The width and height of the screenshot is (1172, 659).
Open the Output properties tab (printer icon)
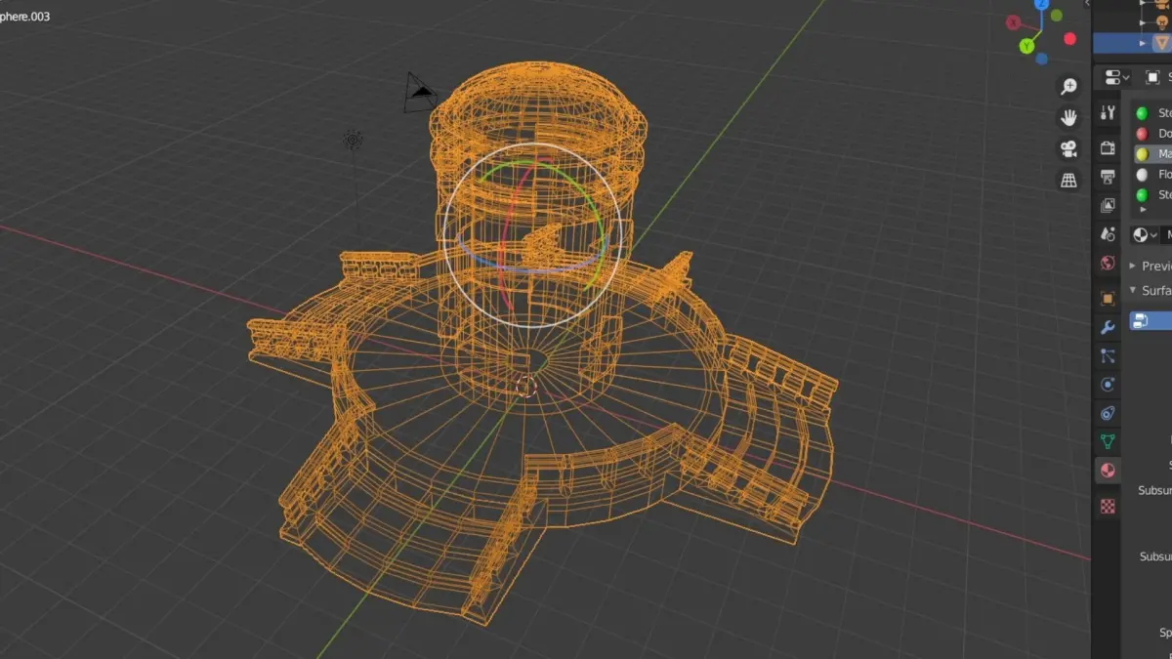1108,177
